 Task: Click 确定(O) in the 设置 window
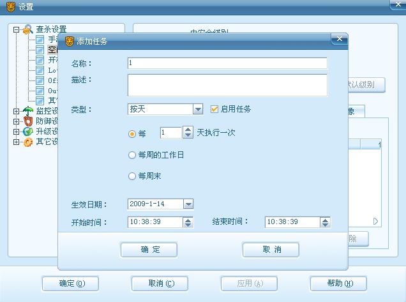click(70, 283)
